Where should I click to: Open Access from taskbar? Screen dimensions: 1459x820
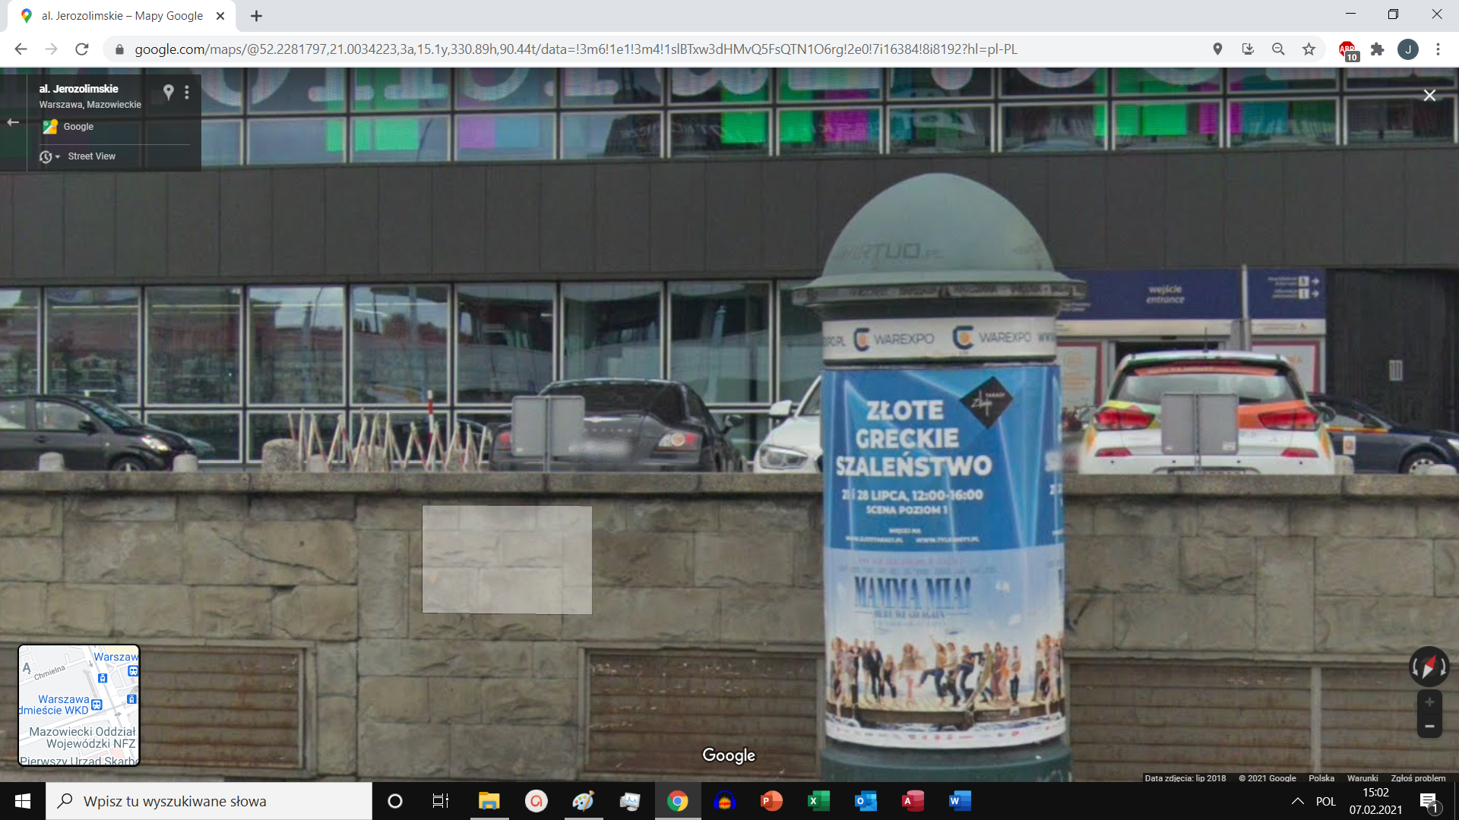(913, 801)
